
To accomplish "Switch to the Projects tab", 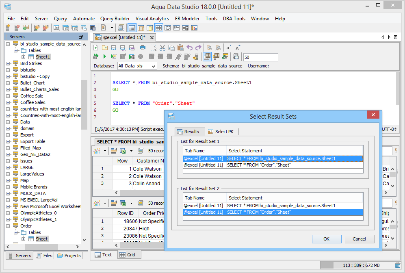I will coord(69,256).
